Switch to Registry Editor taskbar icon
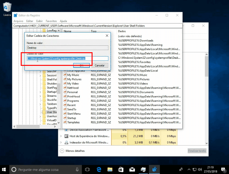Screen dimensions: 229x174 click(154, 169)
